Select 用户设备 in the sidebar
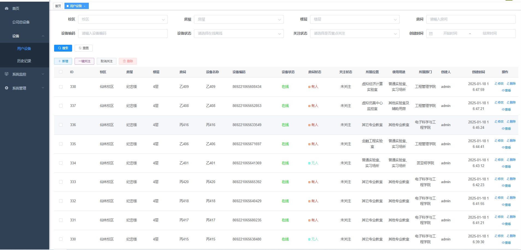Screen dimensions: 521x250 tap(25, 49)
